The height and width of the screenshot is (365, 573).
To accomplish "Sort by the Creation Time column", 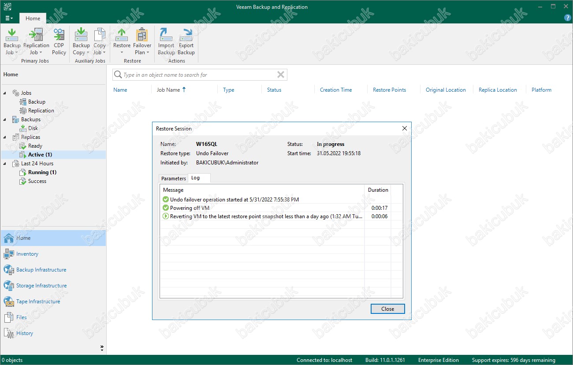I will point(336,90).
